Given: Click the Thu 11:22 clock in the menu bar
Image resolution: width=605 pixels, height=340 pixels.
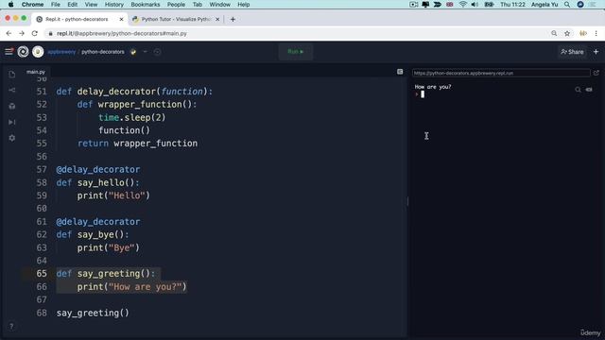Looking at the screenshot, I should point(512,5).
